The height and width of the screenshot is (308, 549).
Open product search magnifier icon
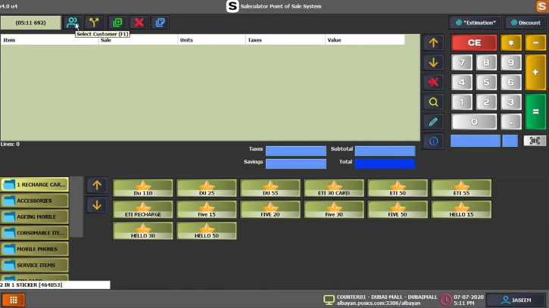[x=433, y=102]
